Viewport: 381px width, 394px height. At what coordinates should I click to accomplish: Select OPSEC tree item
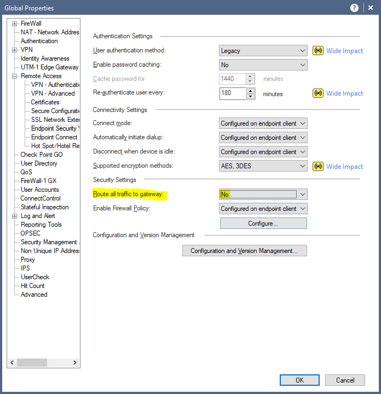[x=30, y=233]
